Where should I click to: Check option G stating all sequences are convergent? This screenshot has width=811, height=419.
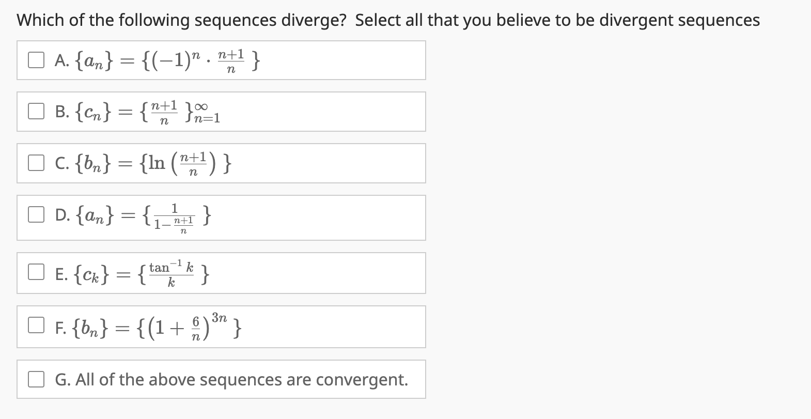(x=36, y=379)
